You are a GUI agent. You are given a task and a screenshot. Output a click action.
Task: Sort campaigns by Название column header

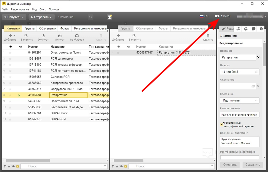[57, 47]
